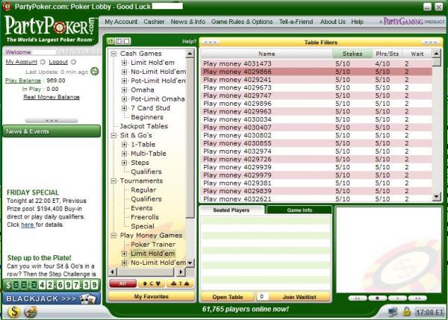Expand Limit Hold'em under Cash Games
This screenshot has height=320, width=448.
pyautogui.click(x=124, y=63)
